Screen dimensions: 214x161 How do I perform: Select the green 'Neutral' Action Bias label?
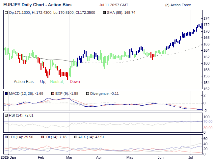(57, 82)
